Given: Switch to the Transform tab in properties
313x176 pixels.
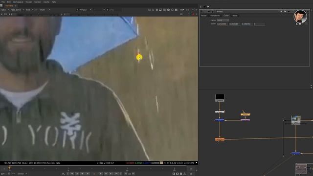Looking at the screenshot, I should (x=215, y=16).
